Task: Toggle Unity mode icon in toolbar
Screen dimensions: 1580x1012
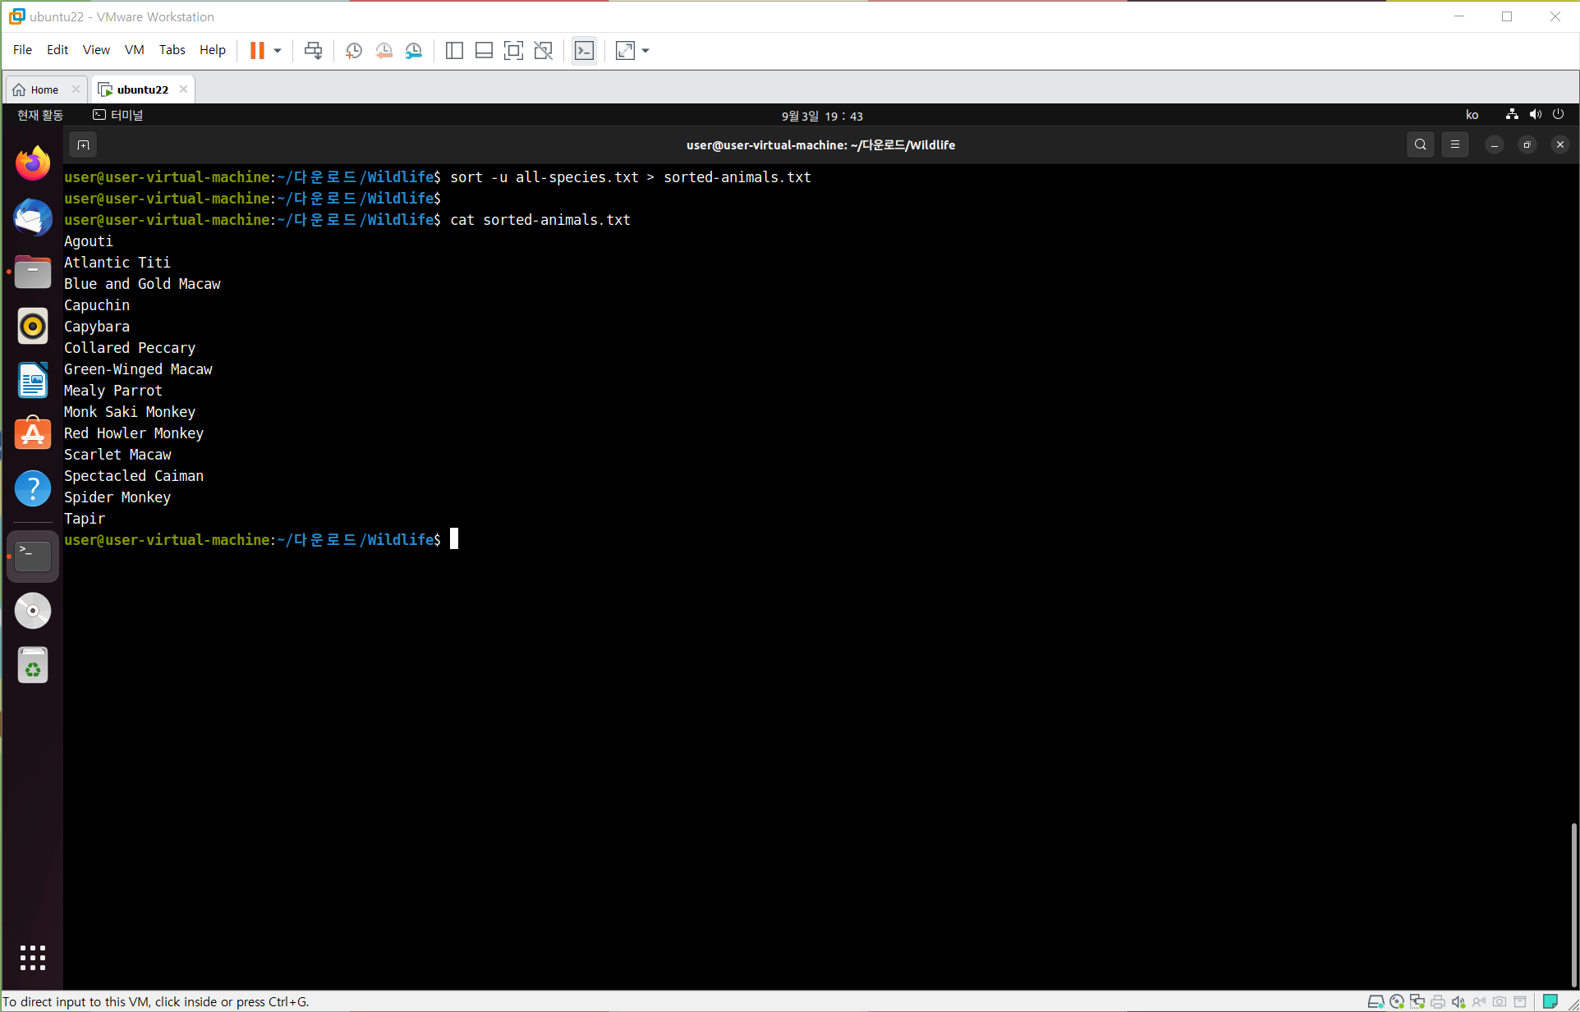Action: pyautogui.click(x=543, y=51)
